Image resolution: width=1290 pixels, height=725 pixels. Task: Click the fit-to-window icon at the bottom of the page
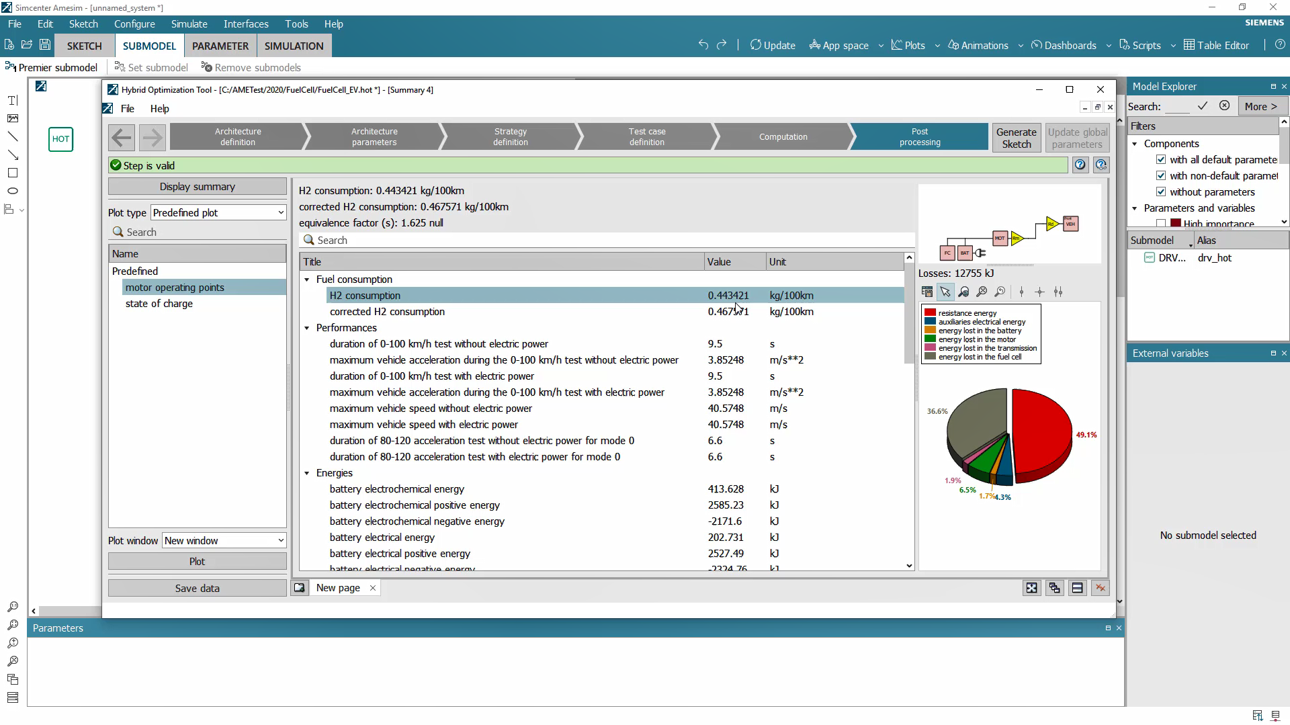tap(1032, 587)
